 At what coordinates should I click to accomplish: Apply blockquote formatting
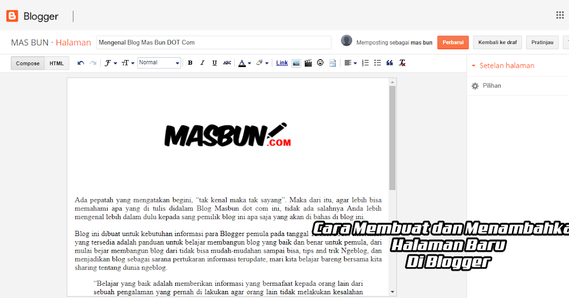(389, 62)
